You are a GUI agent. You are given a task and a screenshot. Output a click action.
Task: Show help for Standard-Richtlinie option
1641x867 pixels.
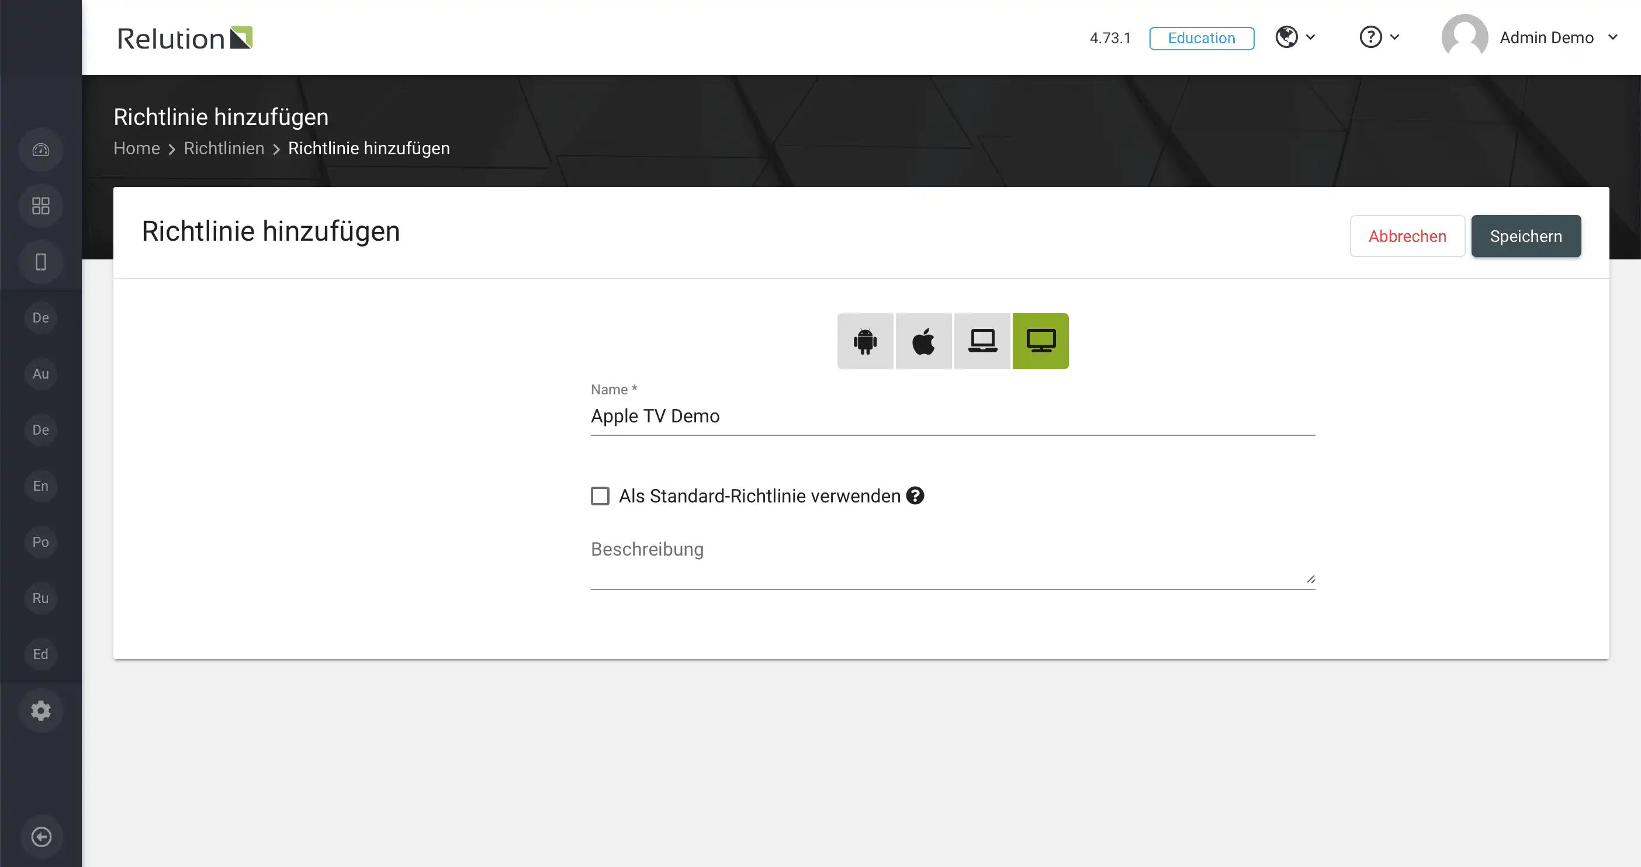point(915,495)
